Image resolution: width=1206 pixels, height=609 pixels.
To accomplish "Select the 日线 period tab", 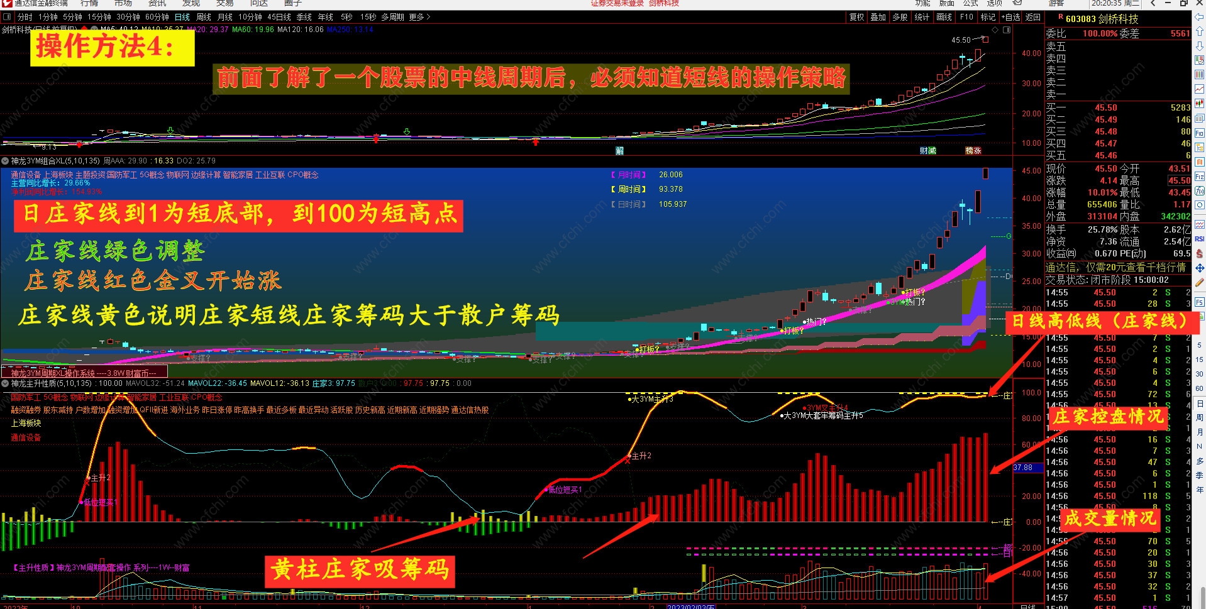I will pos(182,17).
